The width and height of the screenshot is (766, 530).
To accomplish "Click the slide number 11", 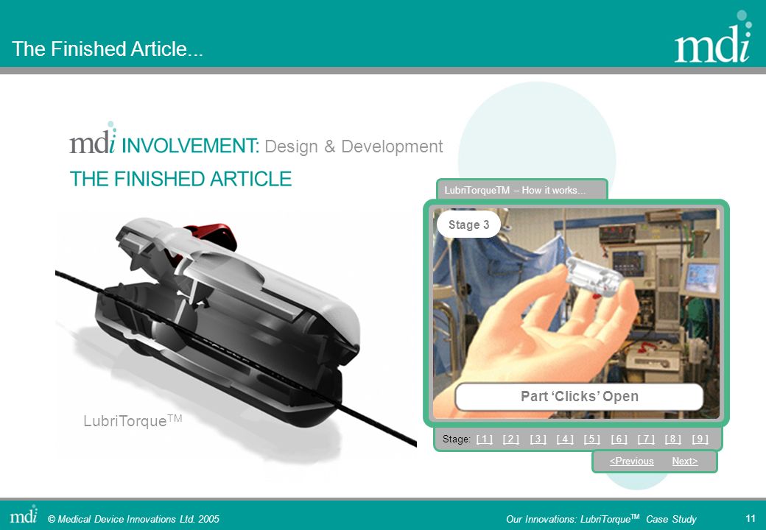I will point(751,518).
